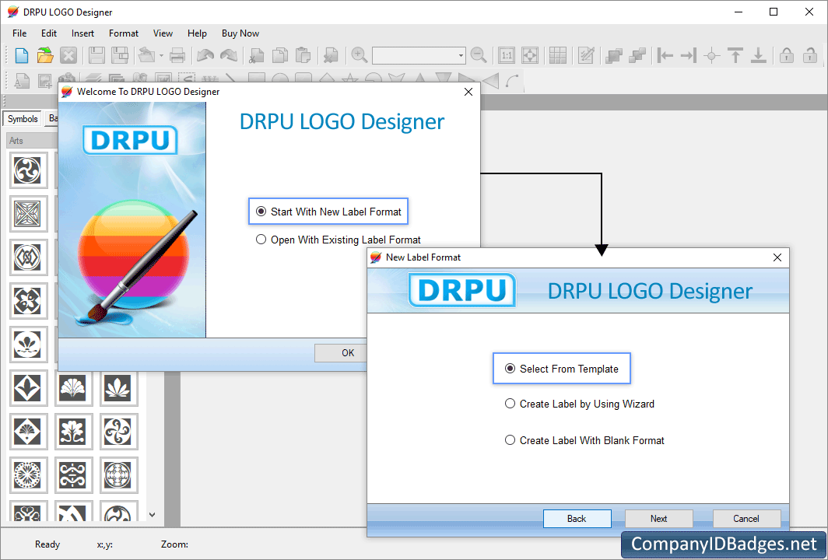
Task: Click the Bring to Front icon
Action: pos(613,55)
